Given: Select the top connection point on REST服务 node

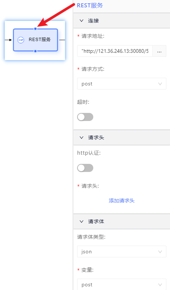Looking at the screenshot, I should [35, 29].
